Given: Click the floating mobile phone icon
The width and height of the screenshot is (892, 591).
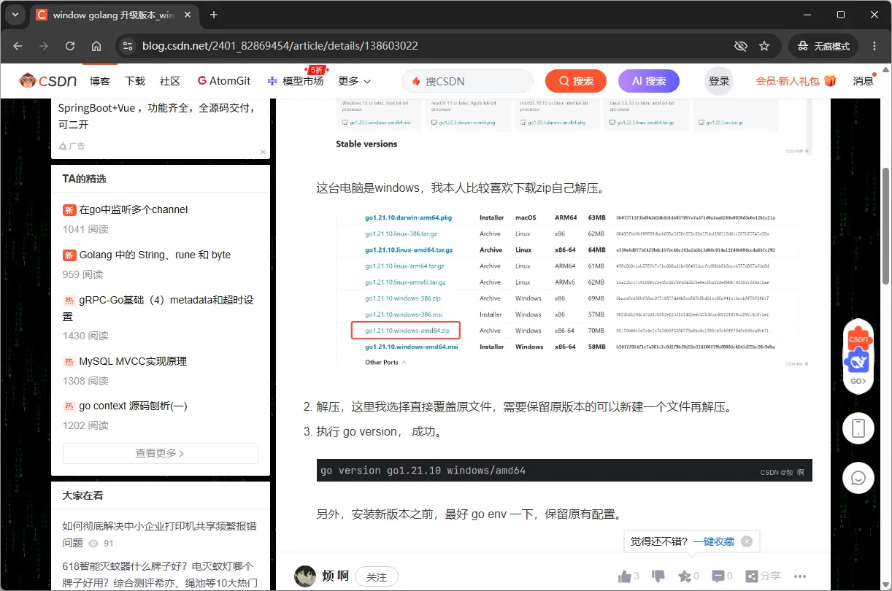Looking at the screenshot, I should (x=858, y=428).
